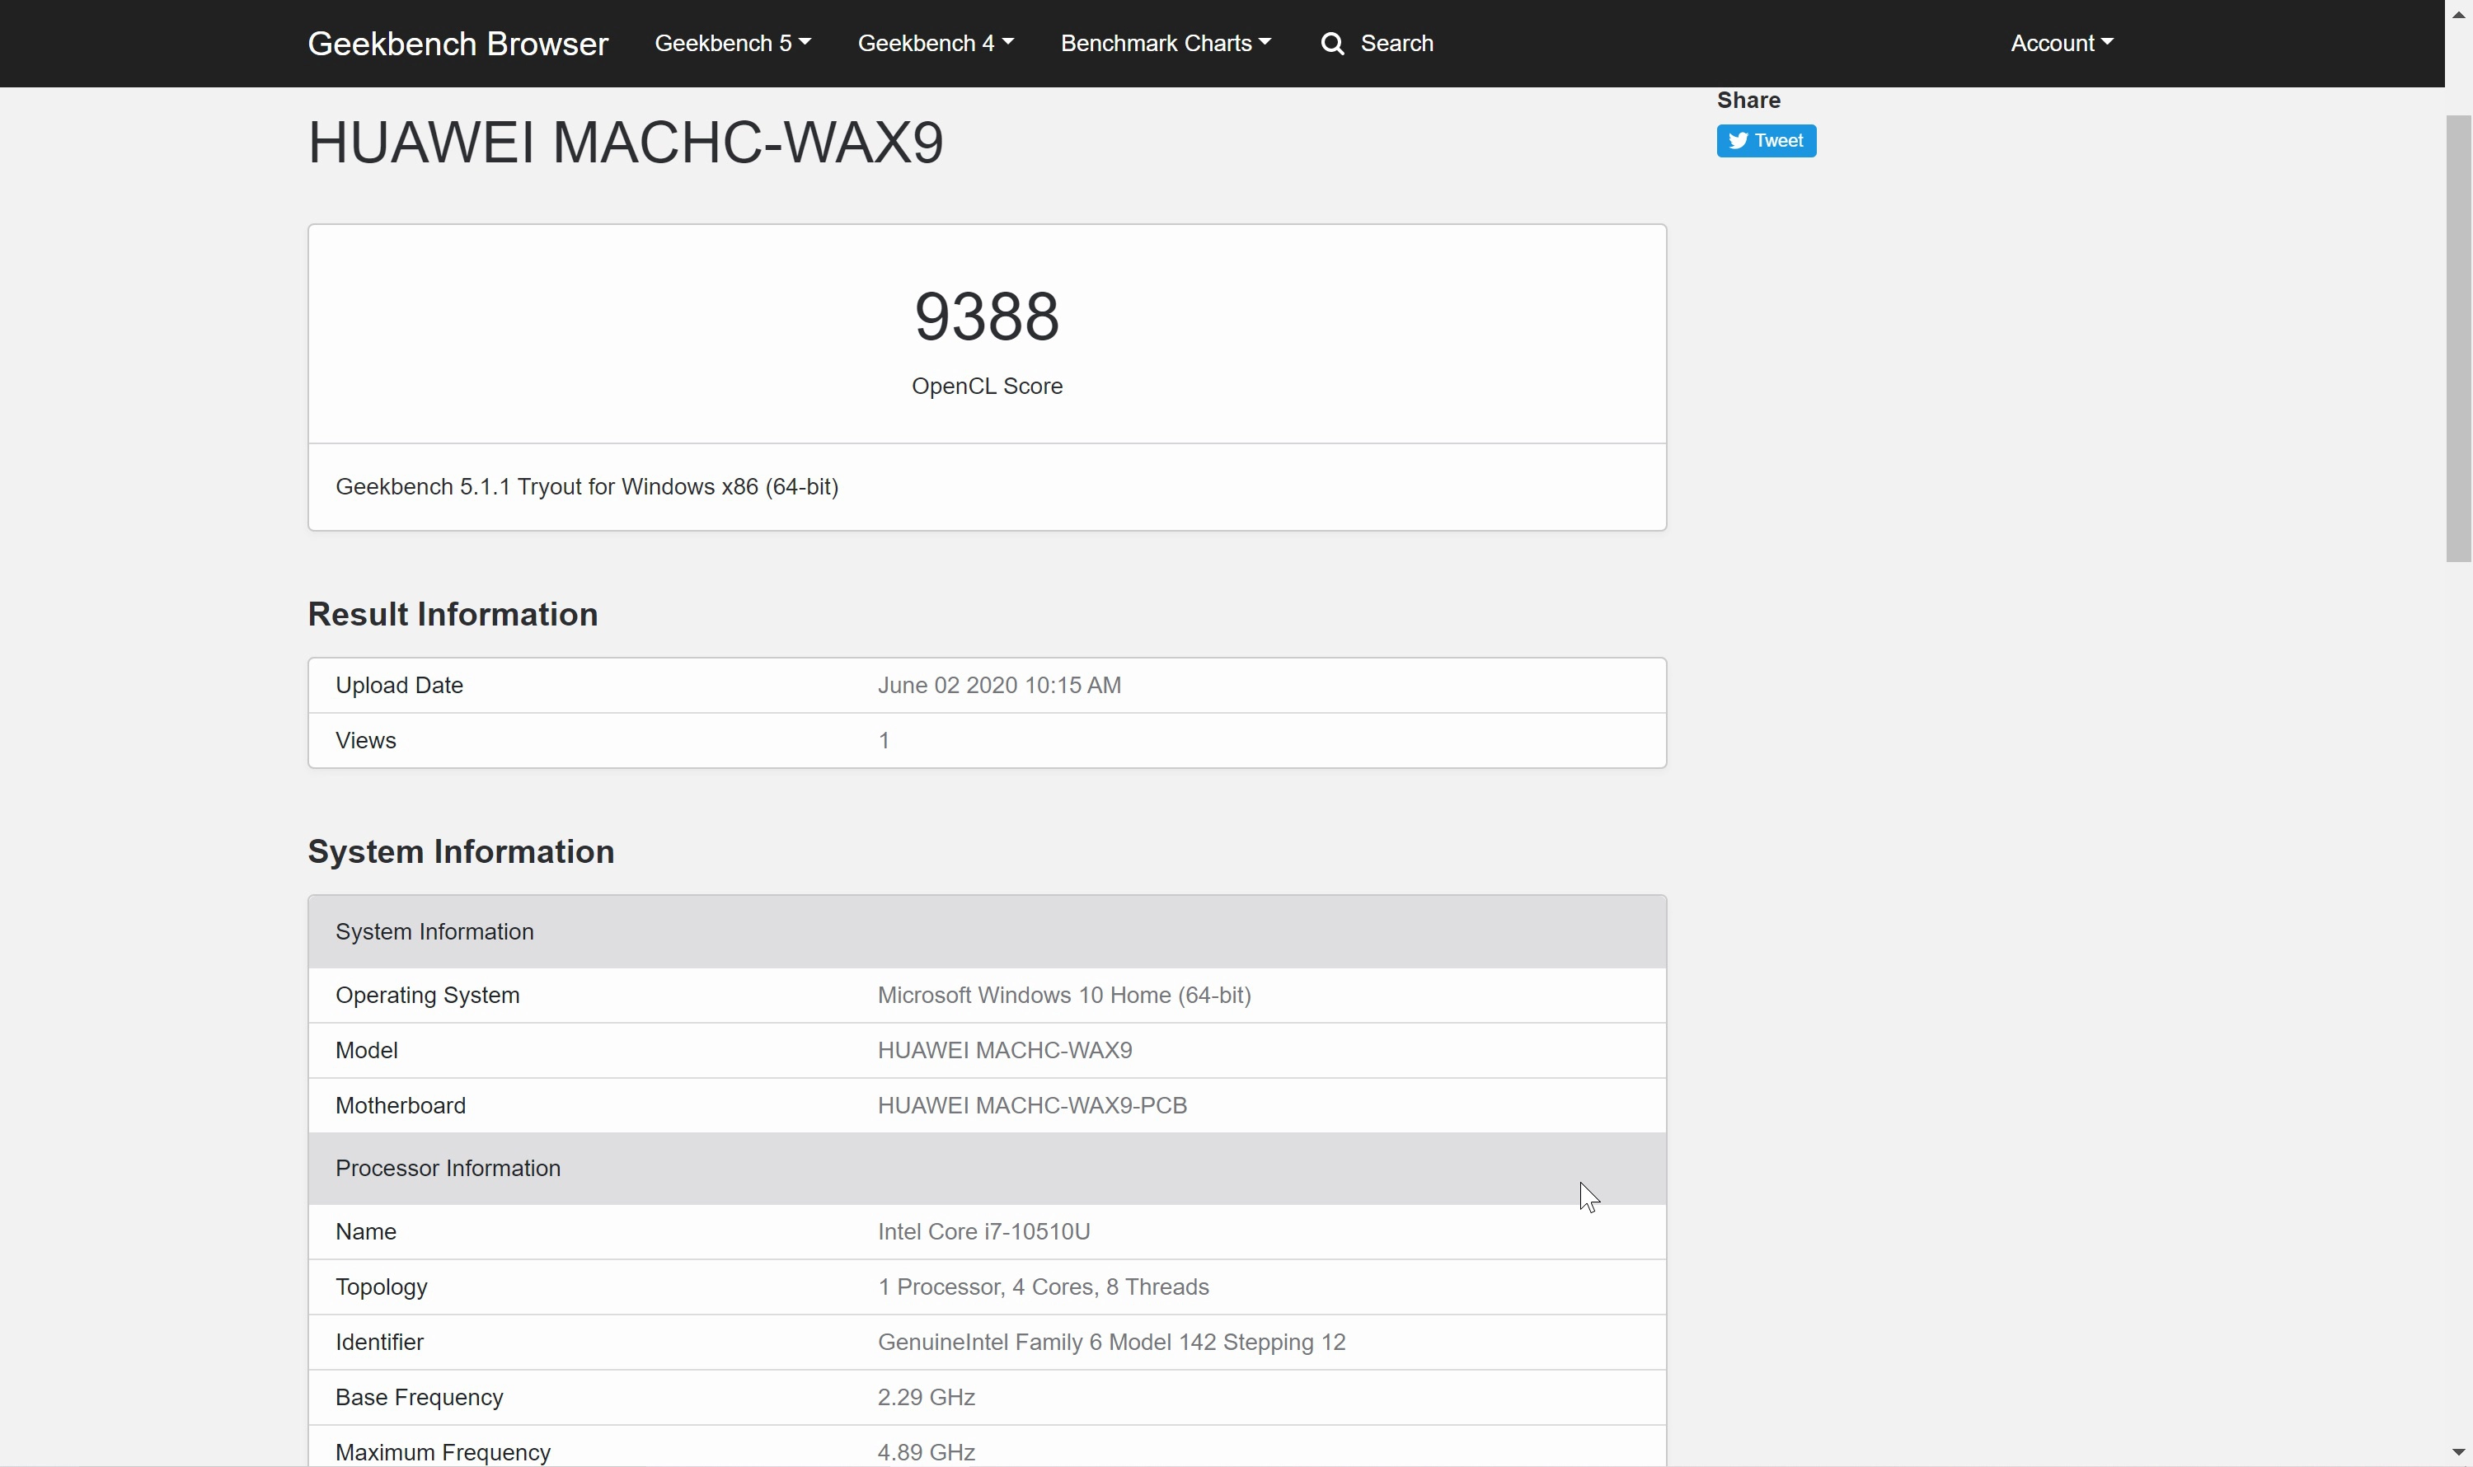Click the vertical scrollbar thumb
This screenshot has height=1467, width=2473.
click(x=2458, y=338)
